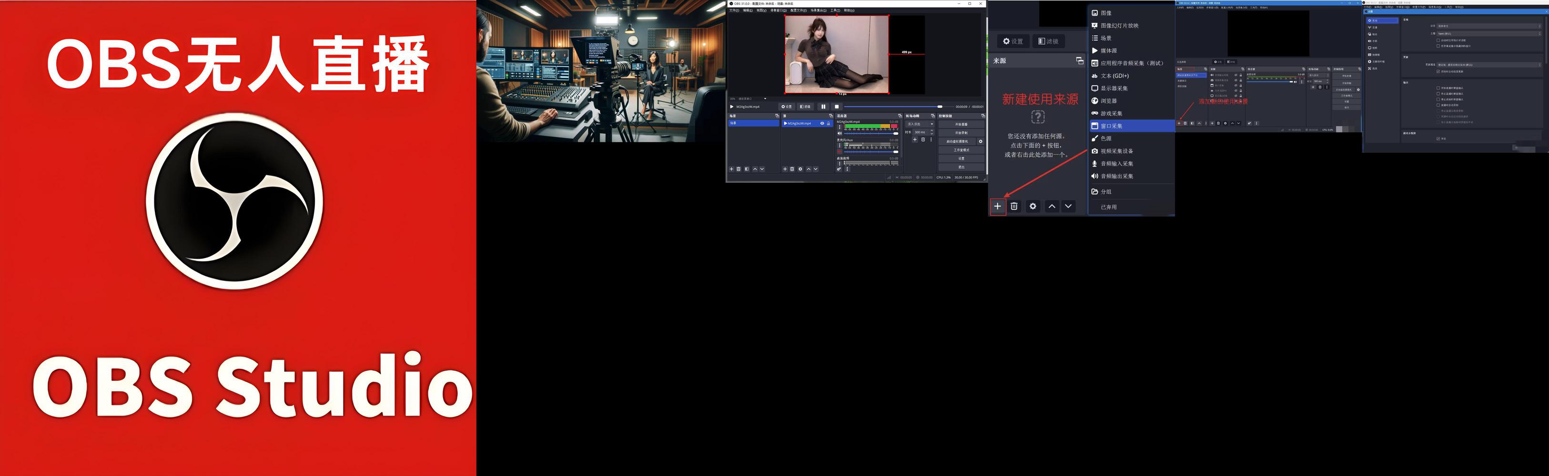Open source properties gear in the sources close-up
Screen dimensions: 1549x476
[x=1033, y=206]
